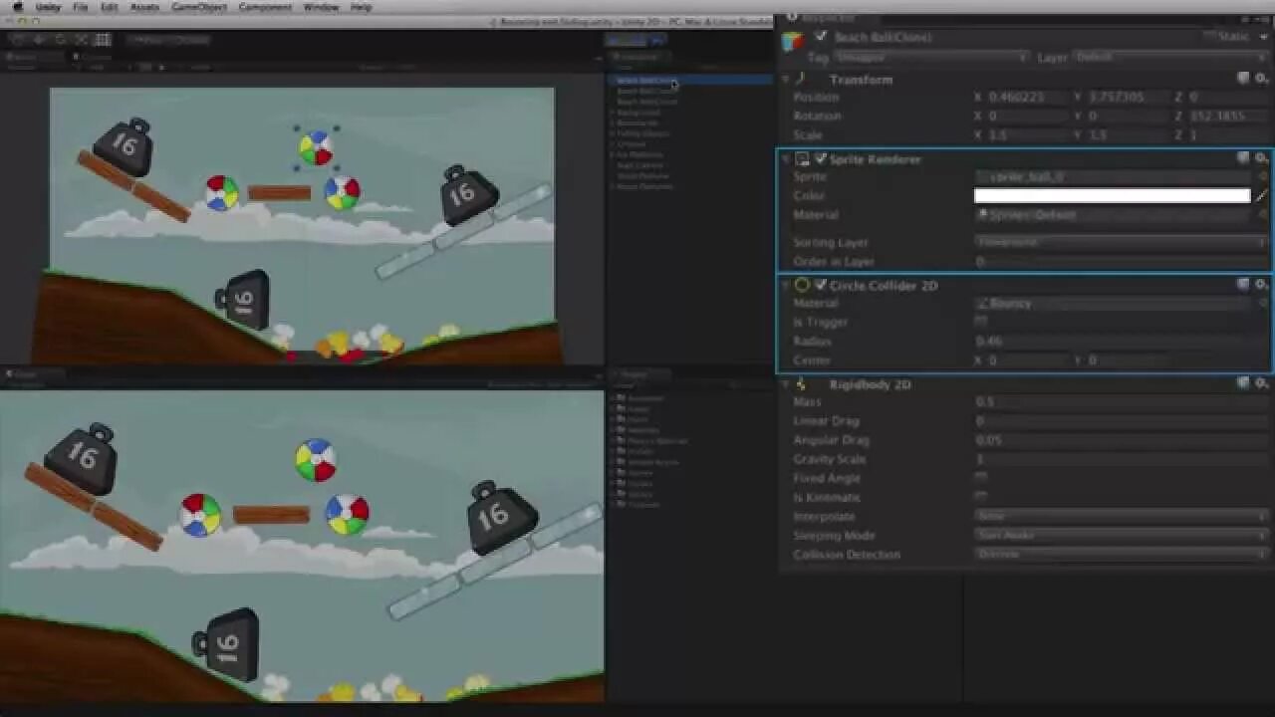This screenshot has width=1275, height=717.
Task: Open the Sprite Renderer Material picker circle
Action: [x=1263, y=215]
